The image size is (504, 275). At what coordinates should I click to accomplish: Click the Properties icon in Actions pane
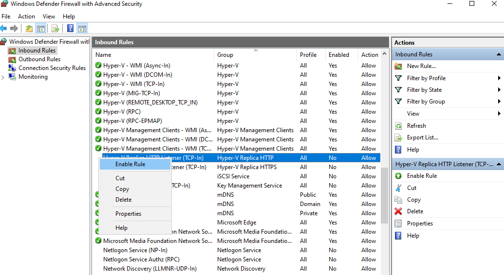(398, 223)
